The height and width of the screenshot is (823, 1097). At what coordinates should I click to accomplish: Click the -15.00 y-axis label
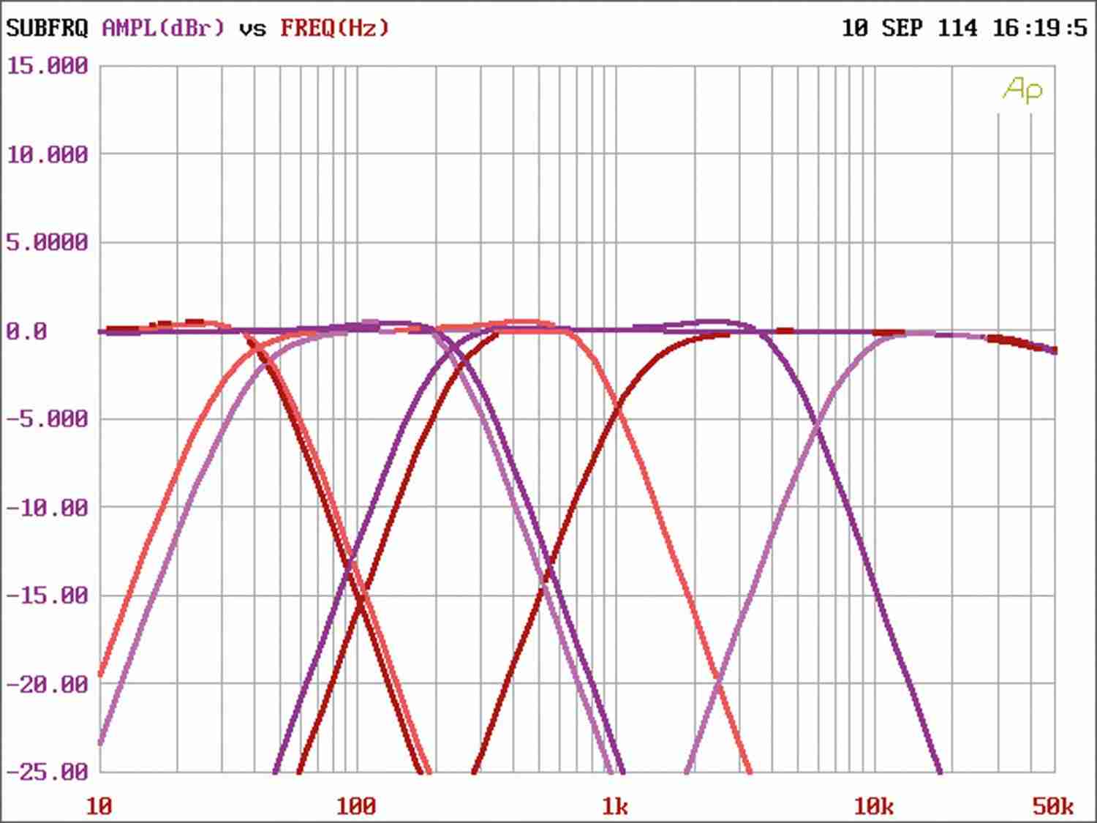(48, 595)
